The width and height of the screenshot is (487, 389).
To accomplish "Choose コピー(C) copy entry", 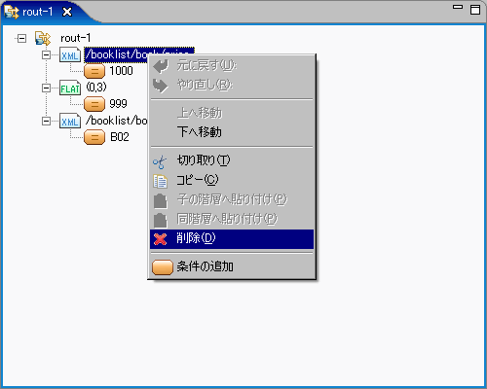I will [x=232, y=180].
